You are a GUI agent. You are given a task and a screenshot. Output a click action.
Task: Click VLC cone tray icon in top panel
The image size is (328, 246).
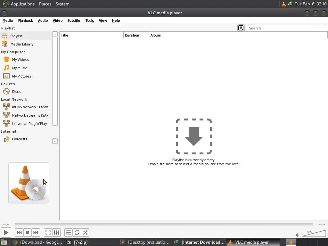(x=283, y=4)
